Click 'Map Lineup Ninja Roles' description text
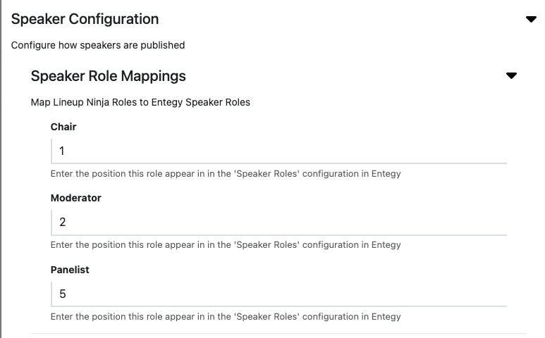This screenshot has width=545, height=338. coord(140,102)
